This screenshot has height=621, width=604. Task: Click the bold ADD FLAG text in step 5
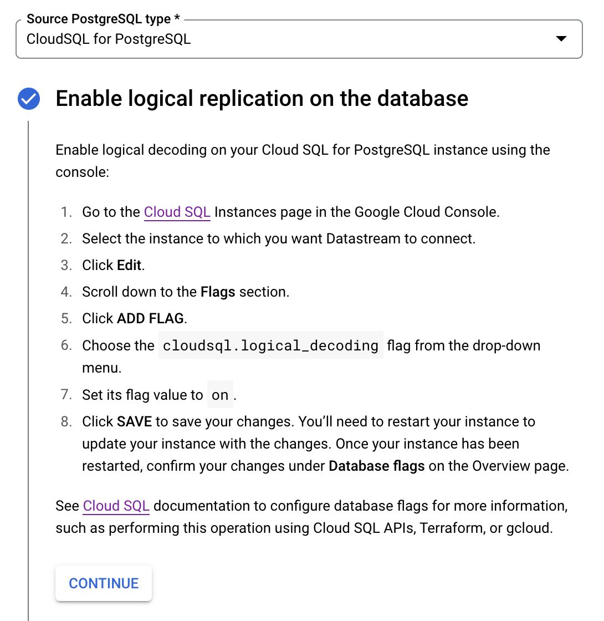[x=150, y=318]
